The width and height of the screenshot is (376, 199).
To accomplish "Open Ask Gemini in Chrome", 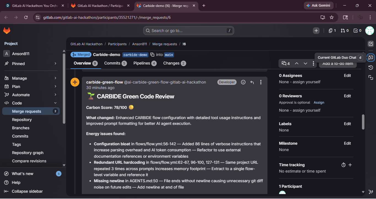I will [x=319, y=6].
